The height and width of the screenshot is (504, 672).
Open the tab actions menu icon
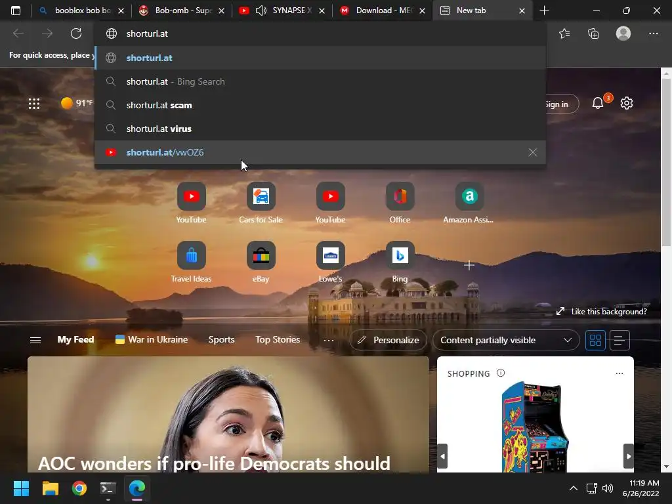coord(16,10)
